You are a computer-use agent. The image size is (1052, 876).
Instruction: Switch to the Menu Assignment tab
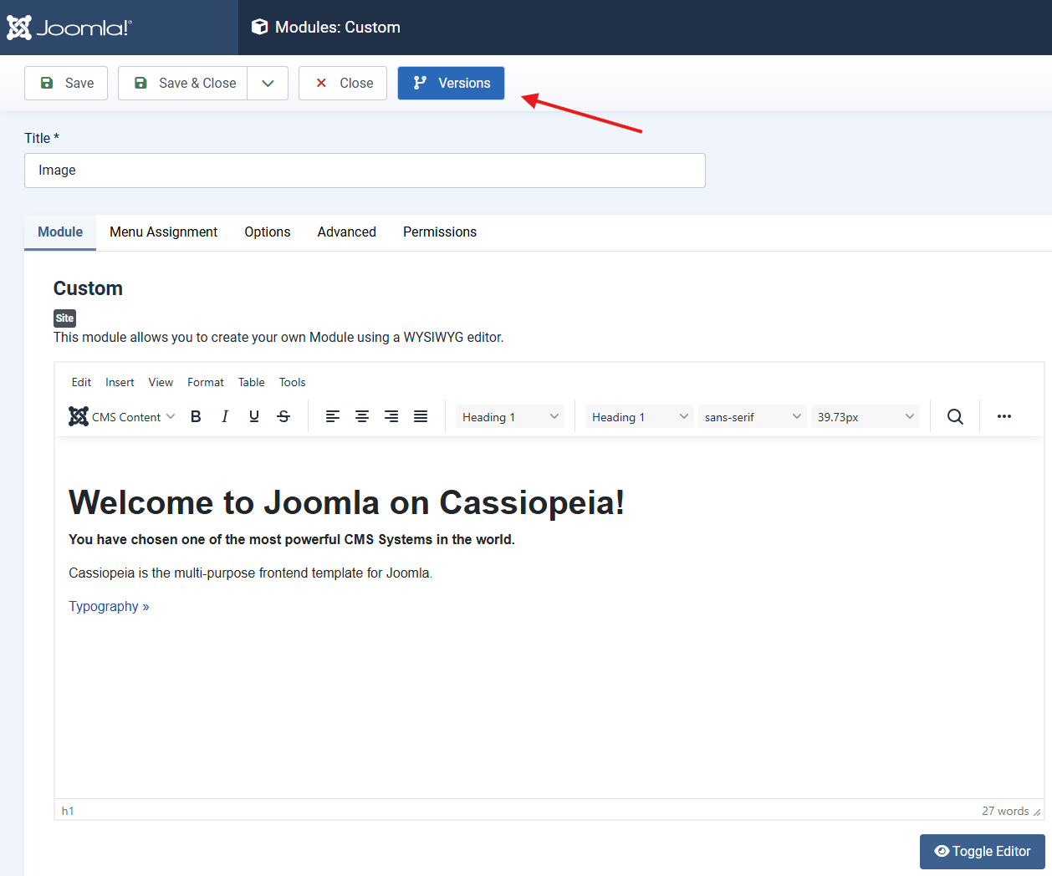163,232
